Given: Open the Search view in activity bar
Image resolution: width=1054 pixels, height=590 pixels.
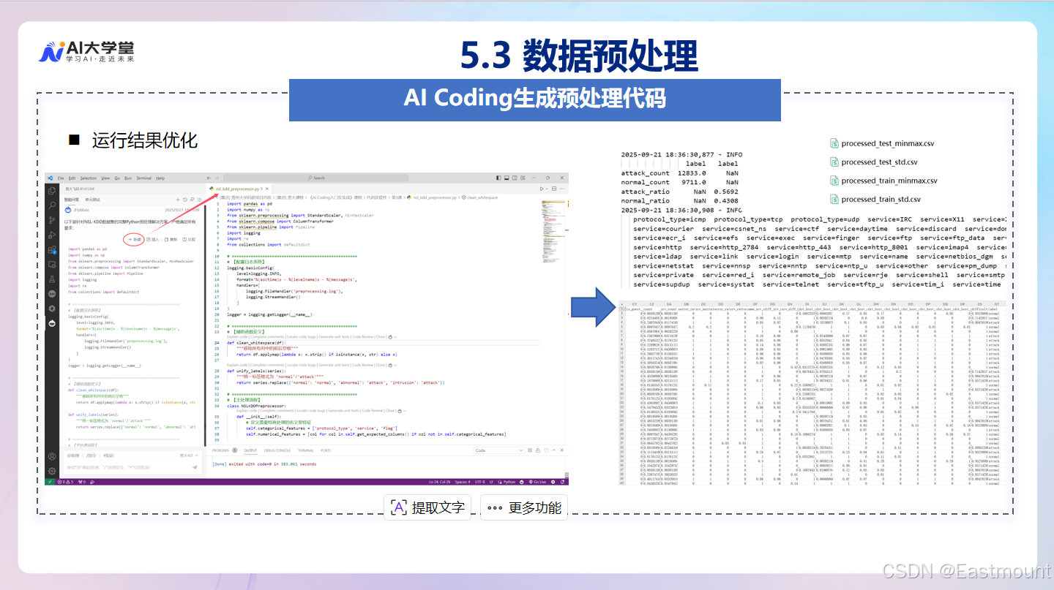Looking at the screenshot, I should [x=52, y=205].
